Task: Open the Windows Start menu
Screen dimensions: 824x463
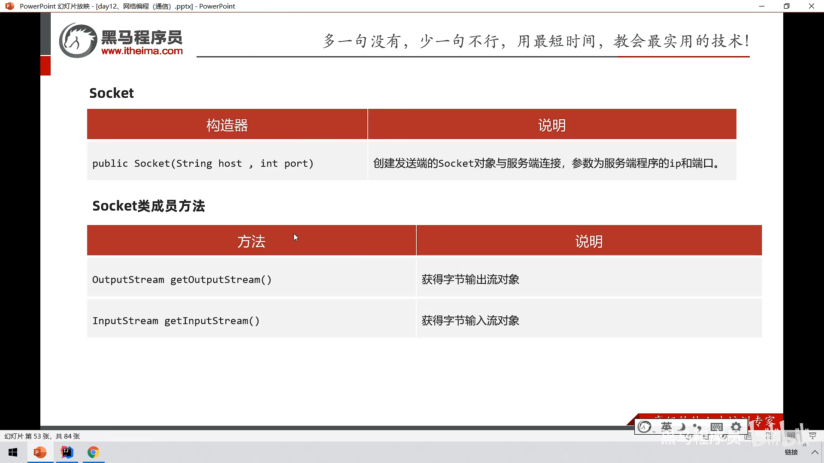Action: click(x=13, y=452)
